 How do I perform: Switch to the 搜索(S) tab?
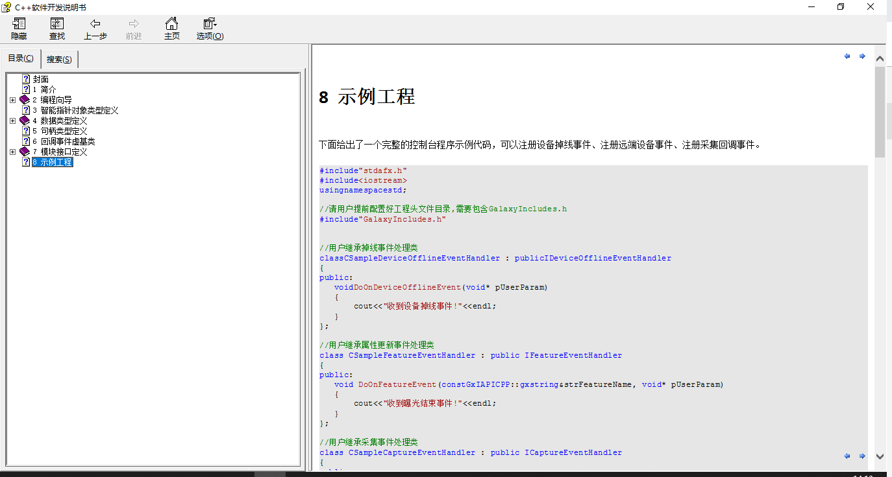click(x=60, y=60)
